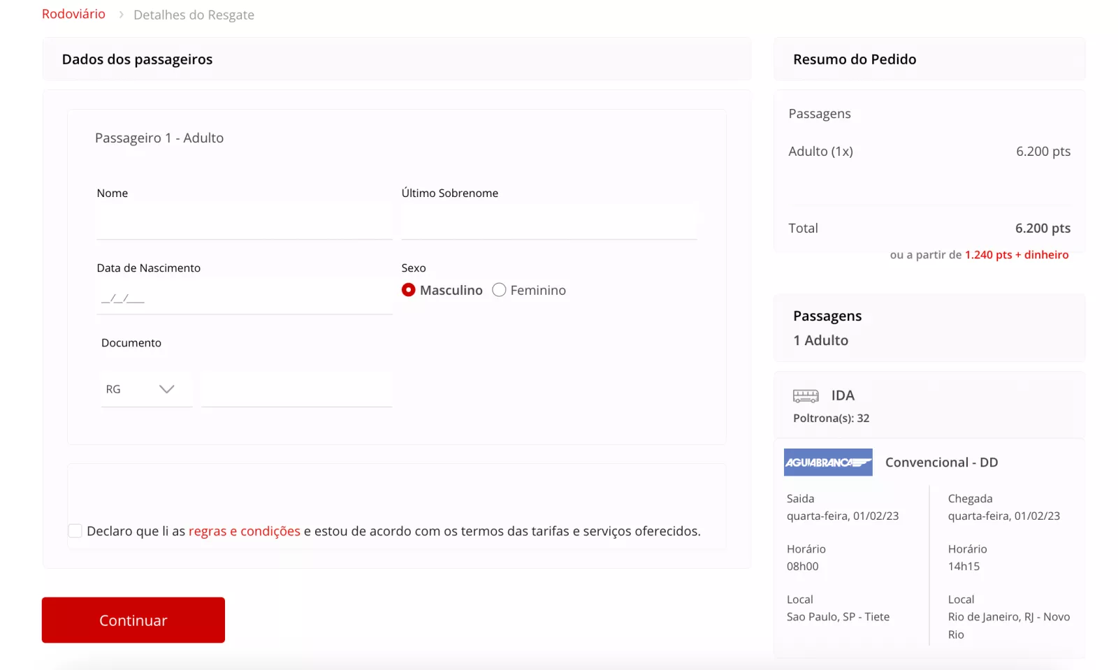Click the Aguia Branca company logo
This screenshot has height=670, width=1118.
(x=828, y=463)
